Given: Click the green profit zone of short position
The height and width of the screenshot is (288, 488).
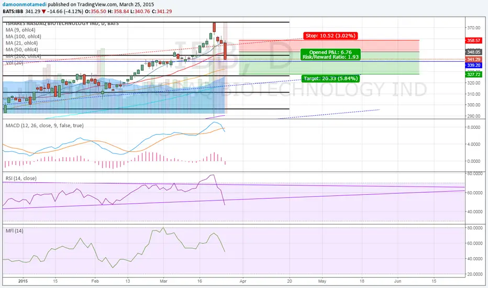Looking at the screenshot, I should (329, 63).
